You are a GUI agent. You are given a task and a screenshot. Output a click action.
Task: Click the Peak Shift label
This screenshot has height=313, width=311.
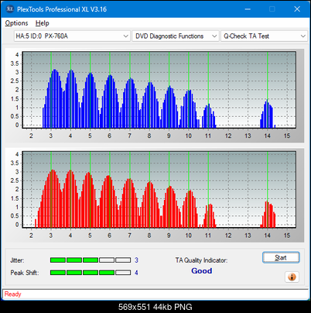tap(25, 273)
